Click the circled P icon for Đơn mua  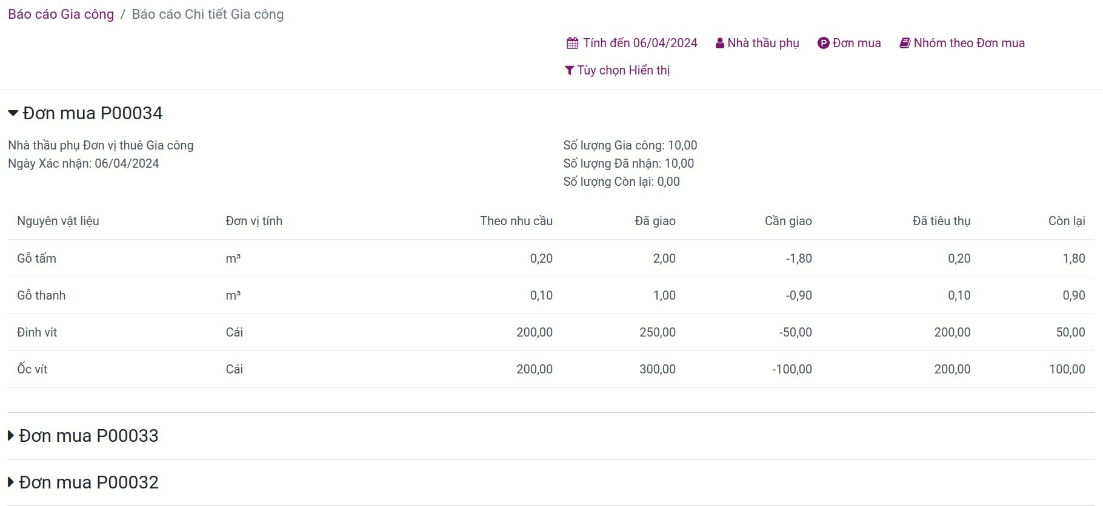click(x=823, y=43)
